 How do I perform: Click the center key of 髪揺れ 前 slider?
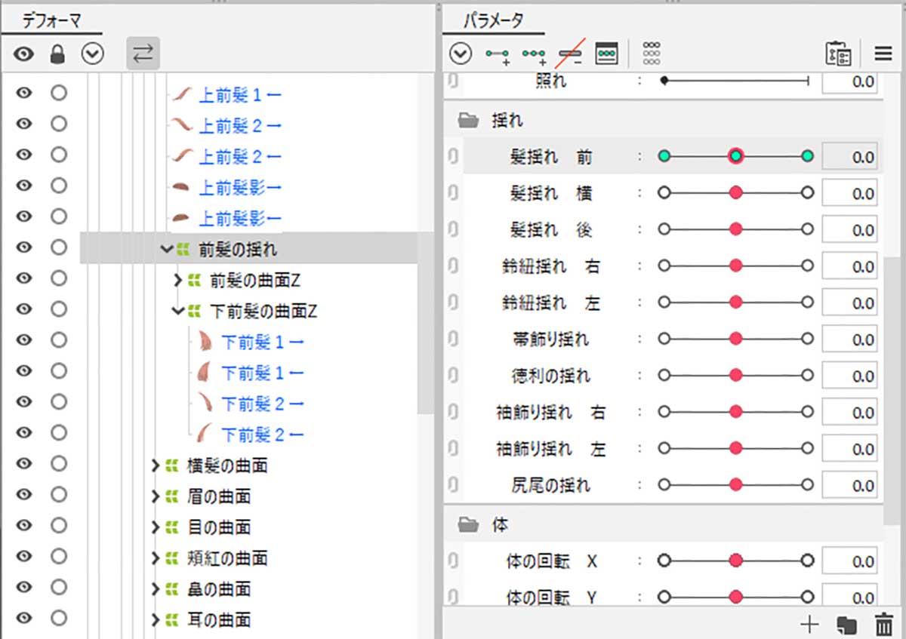coord(736,156)
